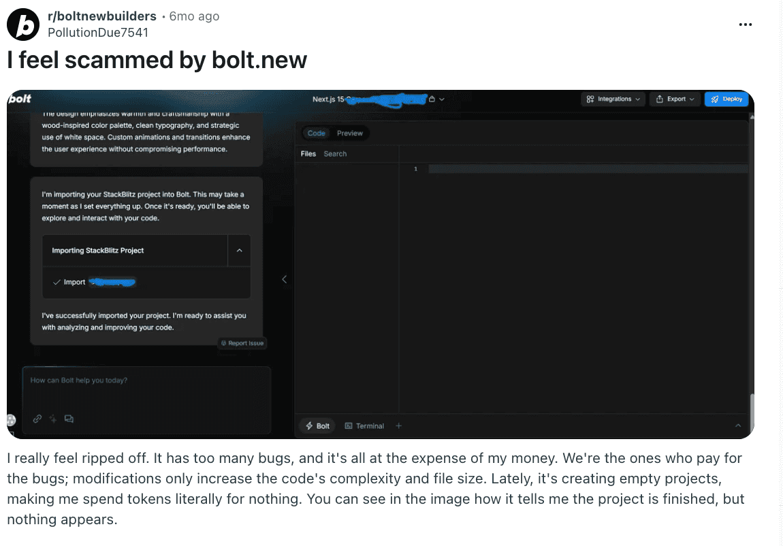
Task: Switch to the Search tab in the file panel
Action: 335,154
